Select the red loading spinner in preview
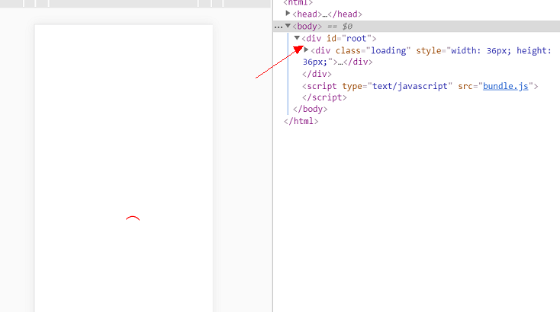Screen dimensions: 560x312 click(133, 218)
